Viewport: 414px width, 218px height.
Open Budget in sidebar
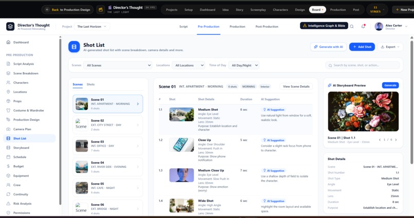click(x=30, y=166)
